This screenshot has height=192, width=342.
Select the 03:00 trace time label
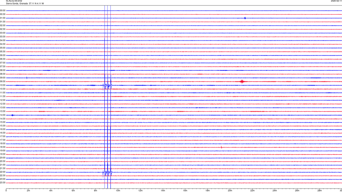2,33
